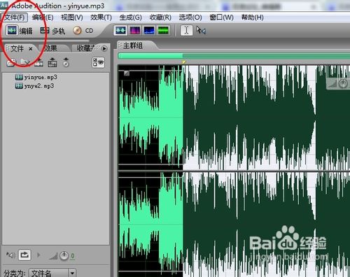This screenshot has width=350, height=277.
Task: Show spectral pan display (blue icon)
Action: click(x=149, y=30)
